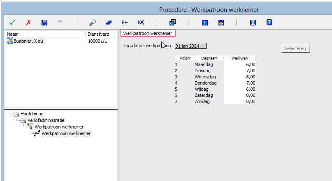
Task: Click the Dienstverb. column header
Action: click(100, 34)
